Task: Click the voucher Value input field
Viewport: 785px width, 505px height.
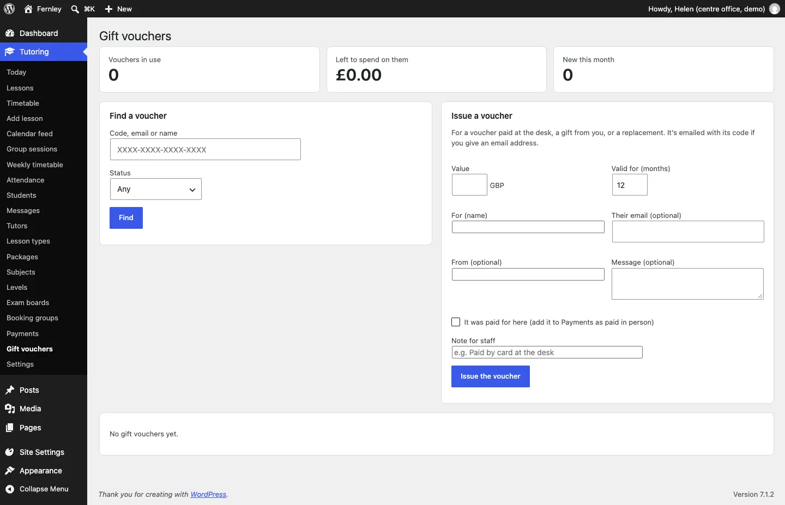Action: tap(469, 185)
